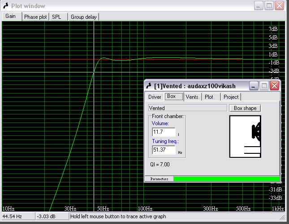
Task: Maximize the Plot window
Action: 269,6
